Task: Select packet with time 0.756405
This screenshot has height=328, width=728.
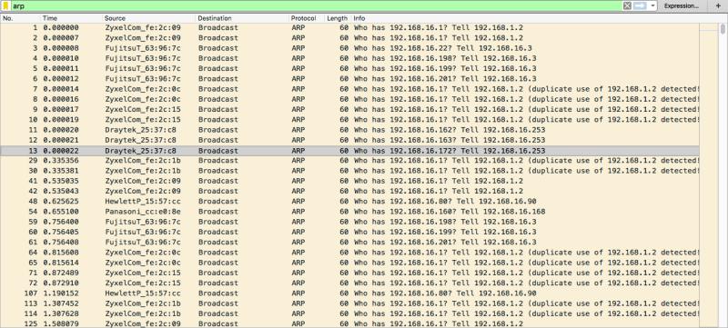Action: (x=349, y=232)
